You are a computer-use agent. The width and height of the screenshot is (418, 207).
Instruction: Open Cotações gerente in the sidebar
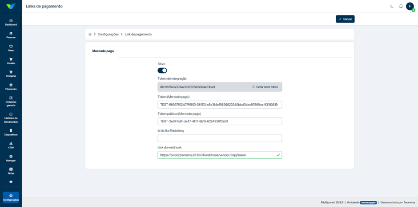11,101
